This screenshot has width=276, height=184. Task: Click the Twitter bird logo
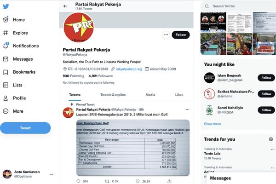[x=6, y=6]
